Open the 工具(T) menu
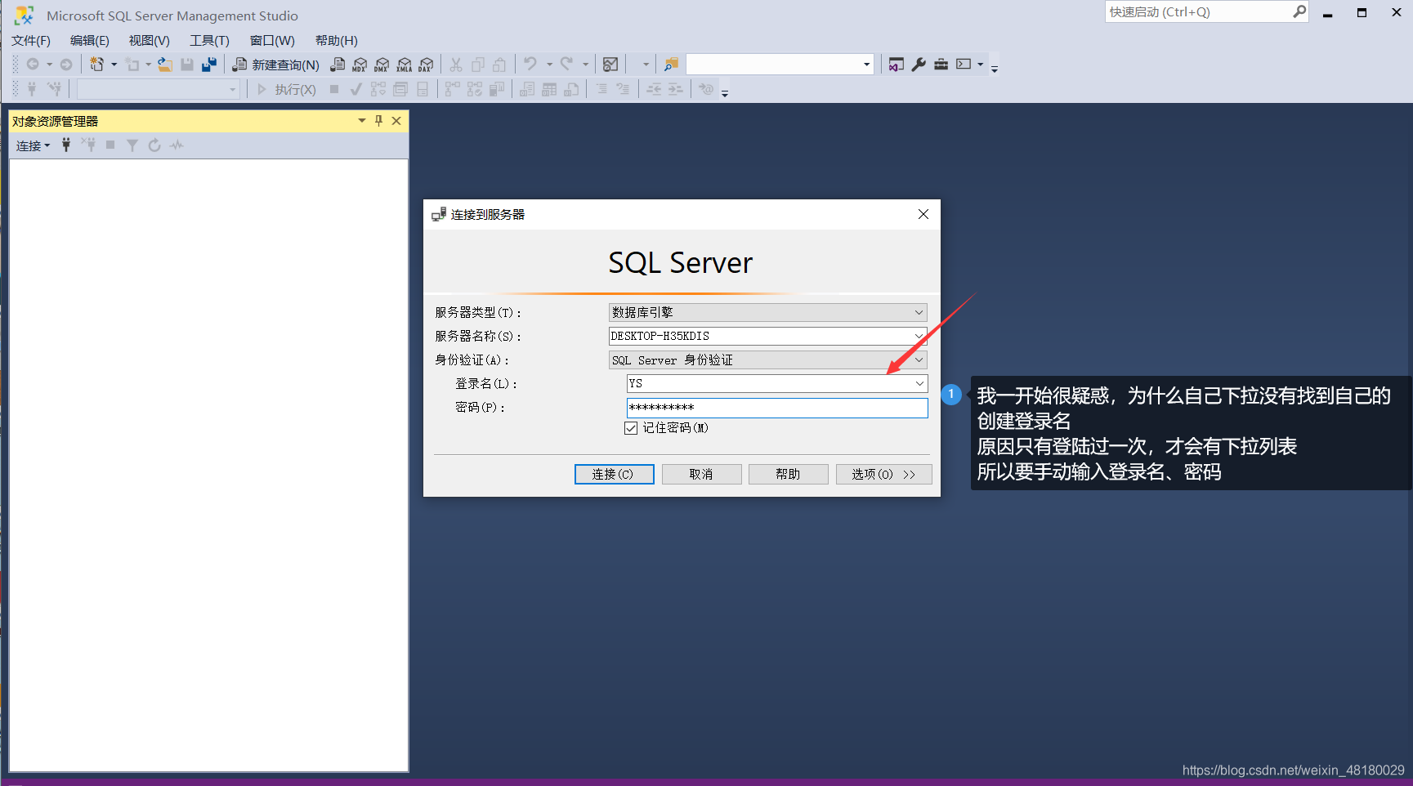Screen dimensions: 1413x786 pyautogui.click(x=210, y=41)
